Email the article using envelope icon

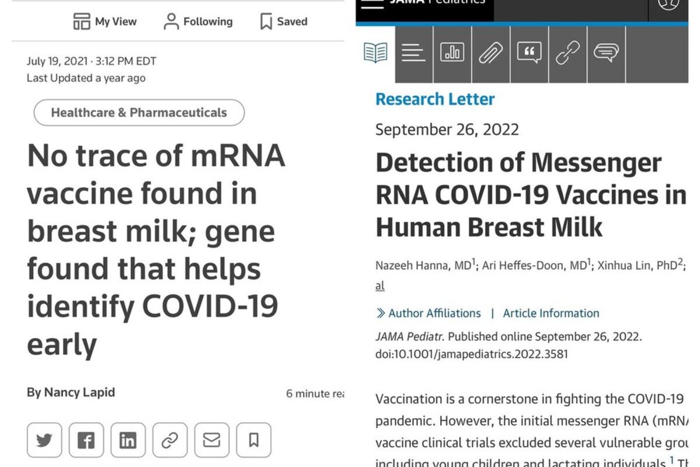pos(211,440)
